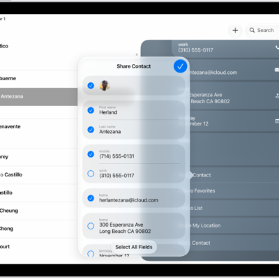This screenshot has width=279, height=279.
Task: Open the map directions icon beside the address
Action: [277, 96]
